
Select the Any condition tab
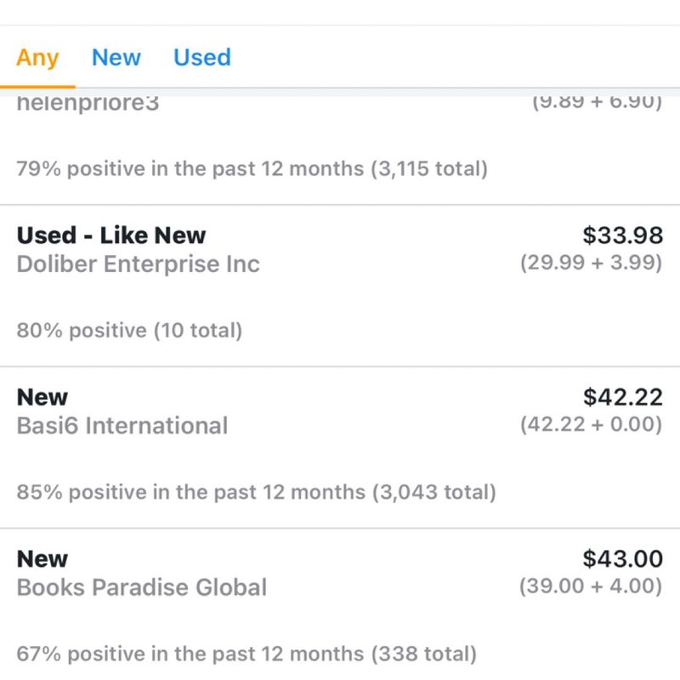click(x=37, y=58)
